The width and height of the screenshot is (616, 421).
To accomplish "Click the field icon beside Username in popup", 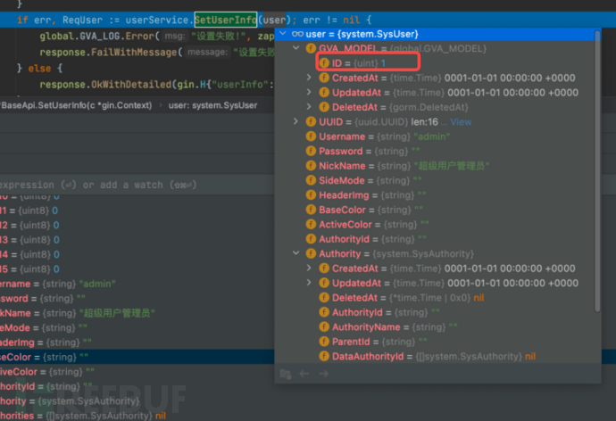I will tap(312, 136).
